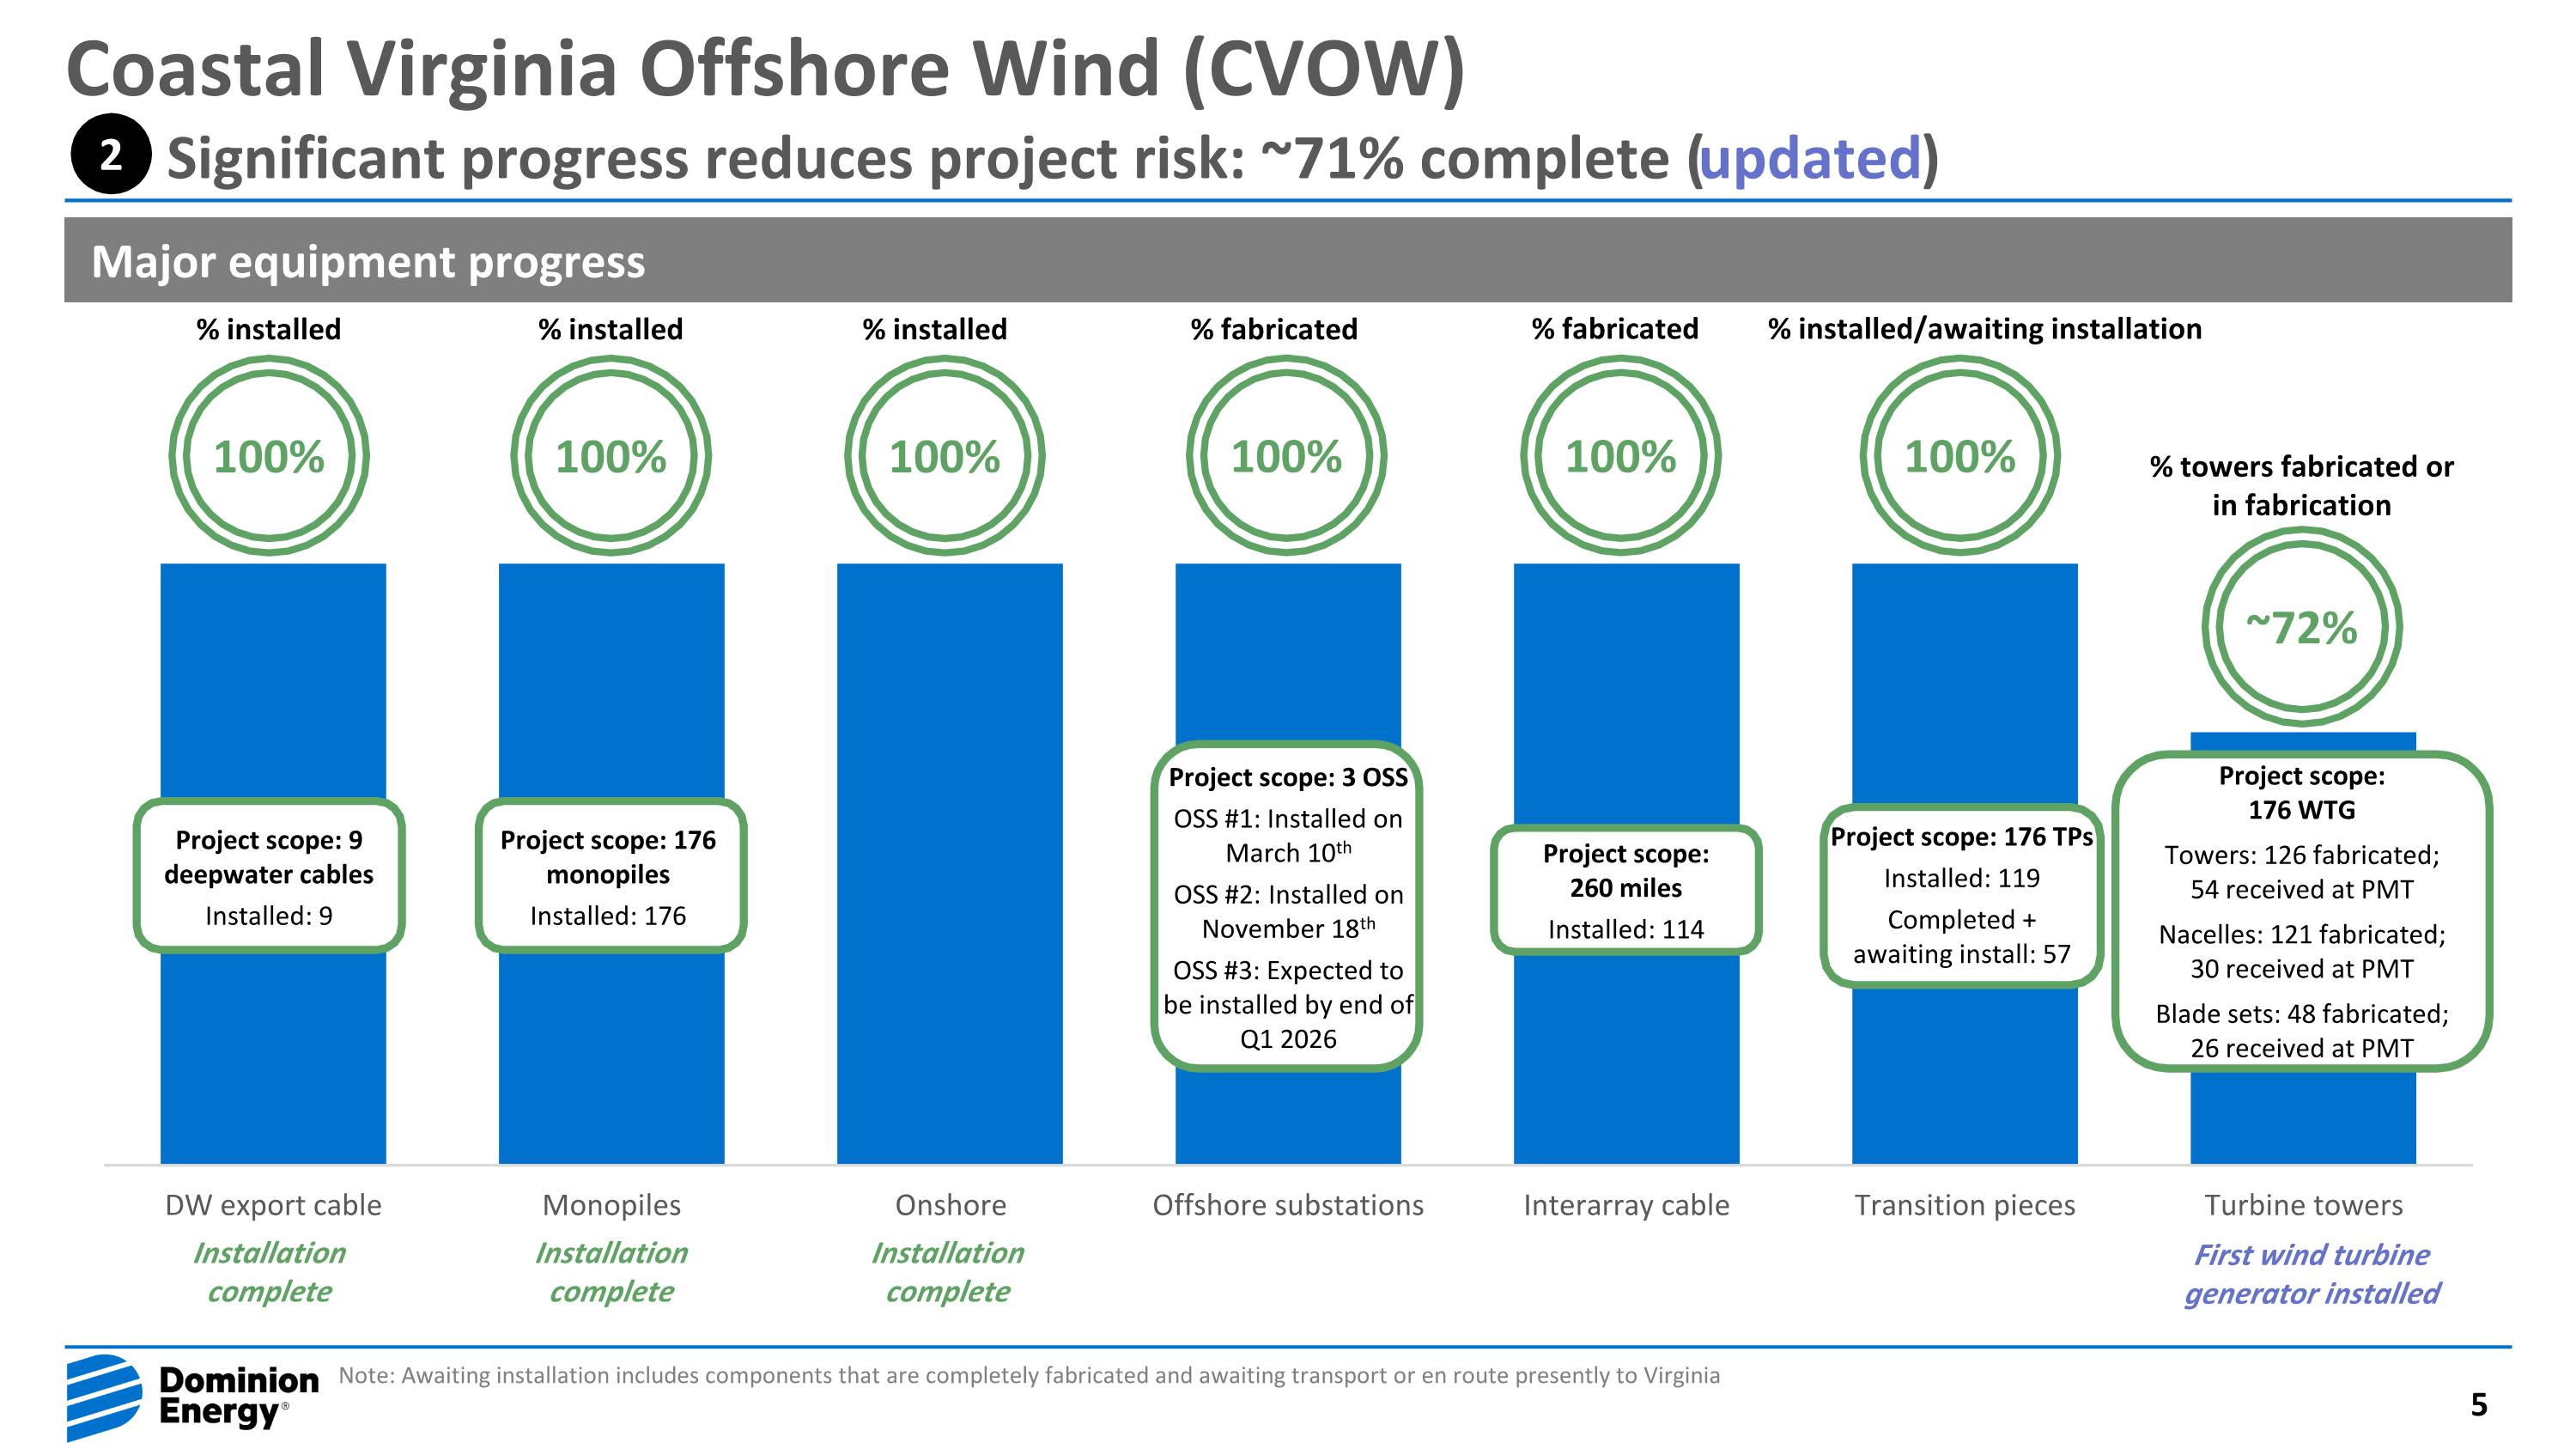2576x1449 pixels.
Task: Click the '176 monopiles' scope callout
Action: click(610, 876)
